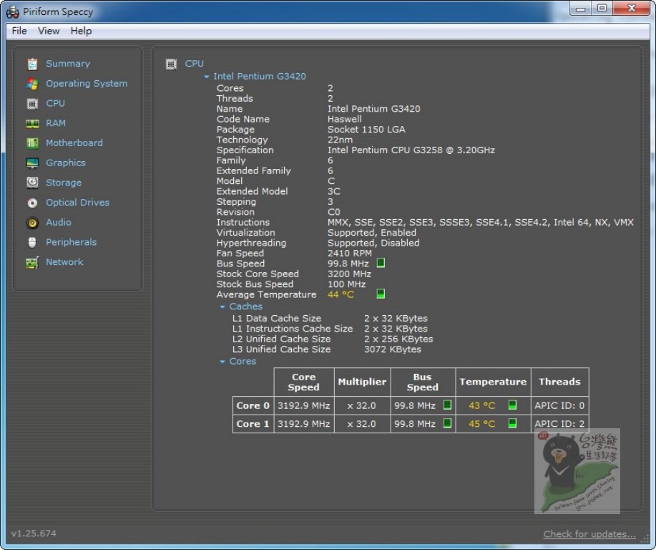Toggle the Bus Speed green indicator
Image resolution: width=656 pixels, height=550 pixels.
381,263
